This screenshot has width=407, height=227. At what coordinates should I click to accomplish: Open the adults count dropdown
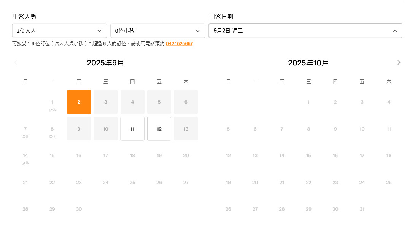[59, 31]
